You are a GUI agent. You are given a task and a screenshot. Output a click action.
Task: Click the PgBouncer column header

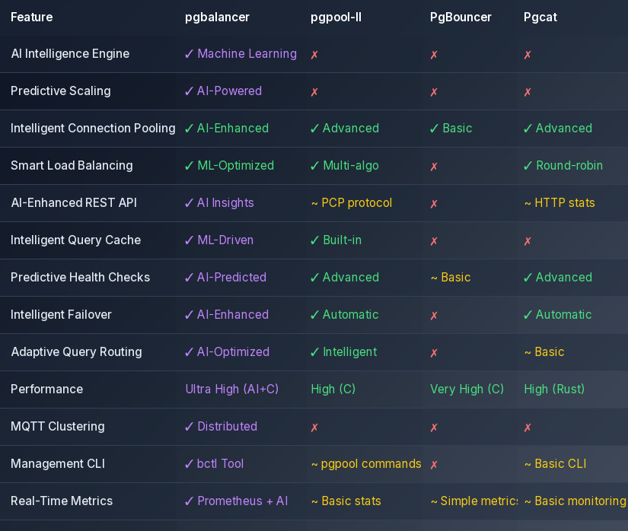click(461, 17)
